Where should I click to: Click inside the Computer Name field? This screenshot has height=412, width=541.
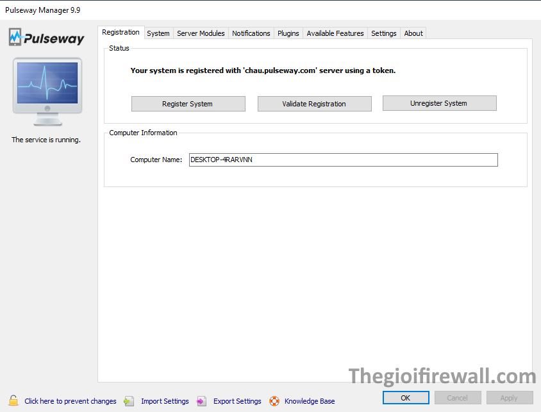343,160
